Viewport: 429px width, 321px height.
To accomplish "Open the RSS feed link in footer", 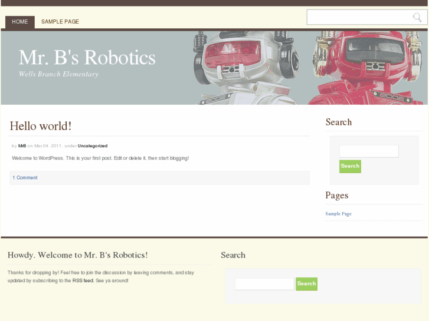I will click(83, 280).
